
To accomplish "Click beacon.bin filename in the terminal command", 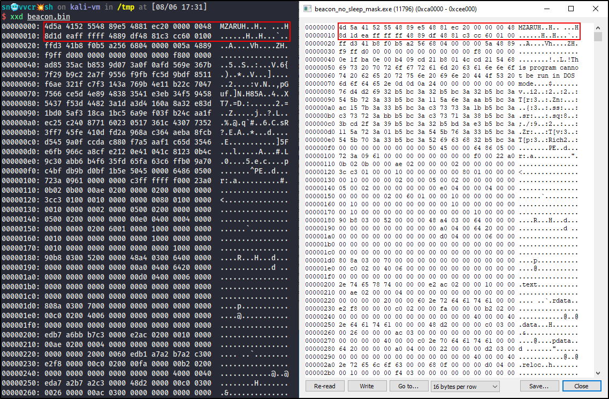I will coord(48,17).
